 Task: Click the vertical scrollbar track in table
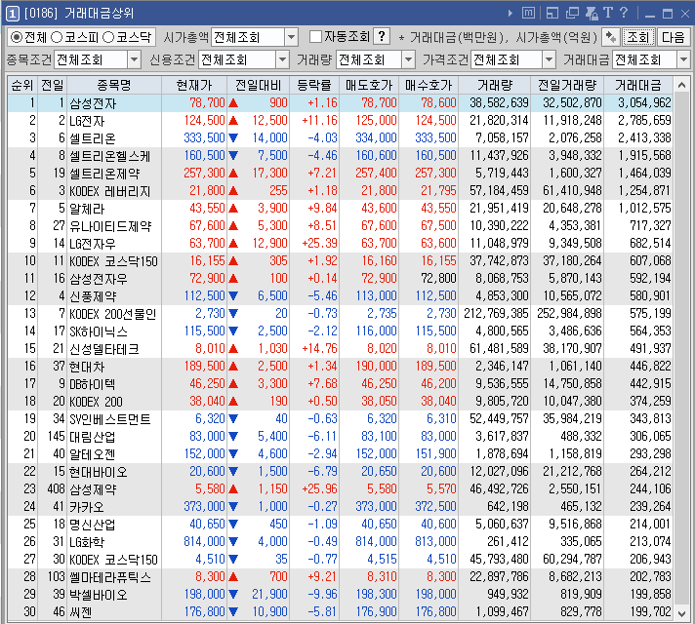(x=681, y=349)
